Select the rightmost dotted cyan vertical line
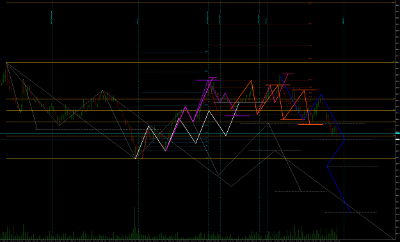This screenshot has width=400, height=242. [x=344, y=120]
